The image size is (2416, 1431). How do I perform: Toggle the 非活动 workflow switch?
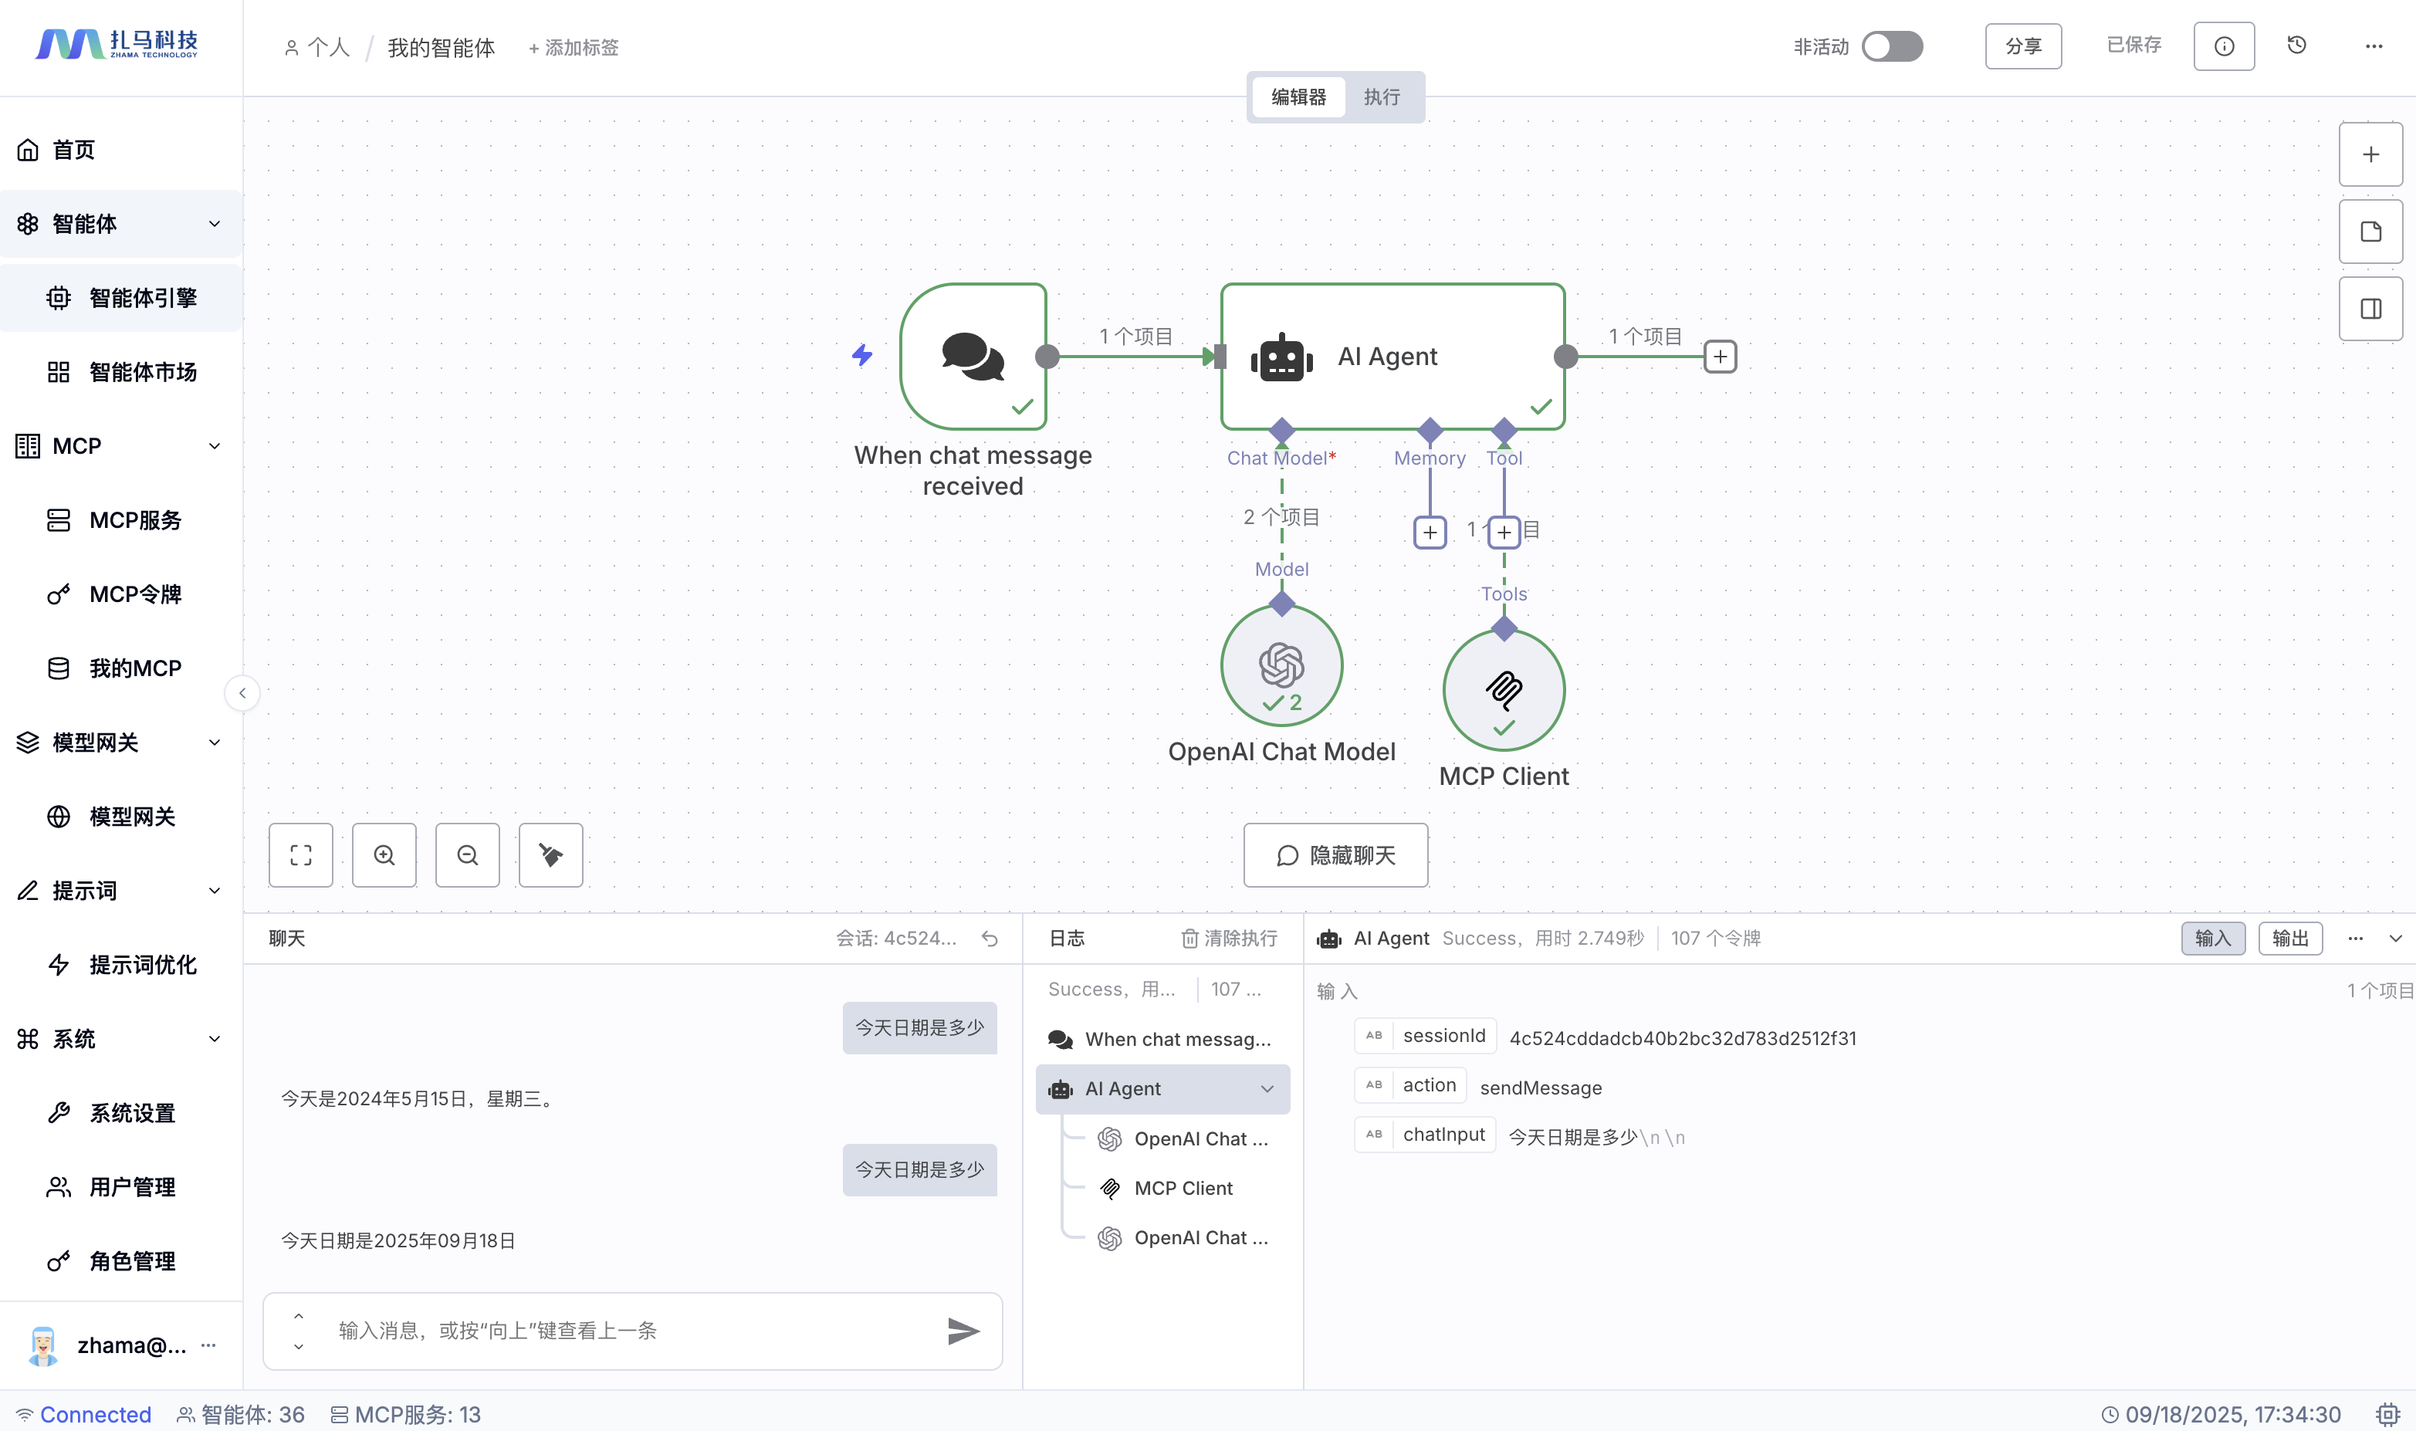(x=1892, y=46)
